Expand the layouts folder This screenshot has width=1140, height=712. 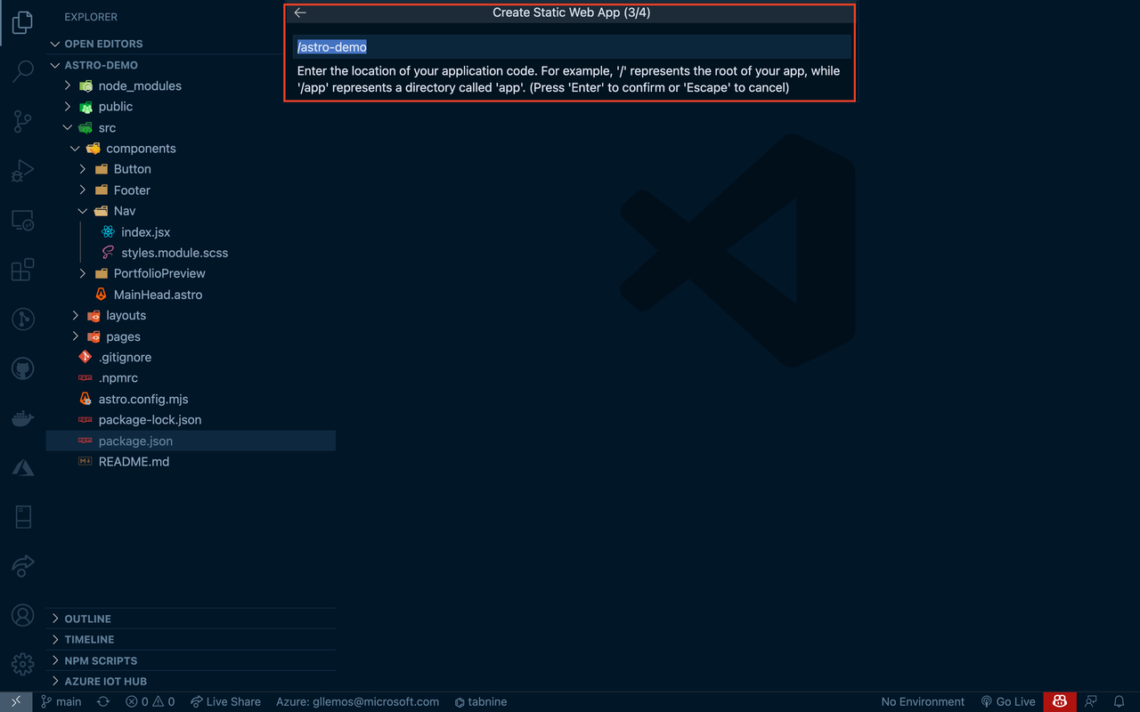pyautogui.click(x=191, y=315)
